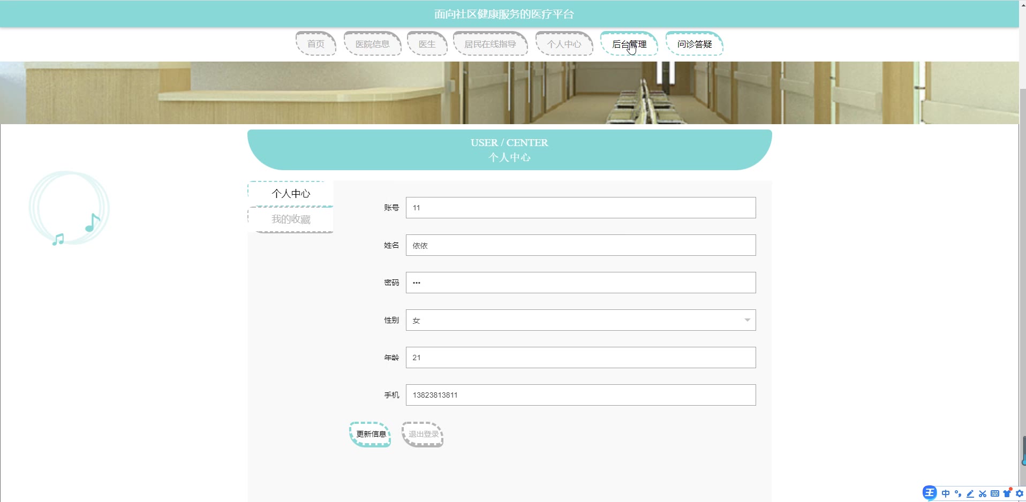This screenshot has height=502, width=1026.
Task: Click the 更新信息 button
Action: pyautogui.click(x=371, y=434)
